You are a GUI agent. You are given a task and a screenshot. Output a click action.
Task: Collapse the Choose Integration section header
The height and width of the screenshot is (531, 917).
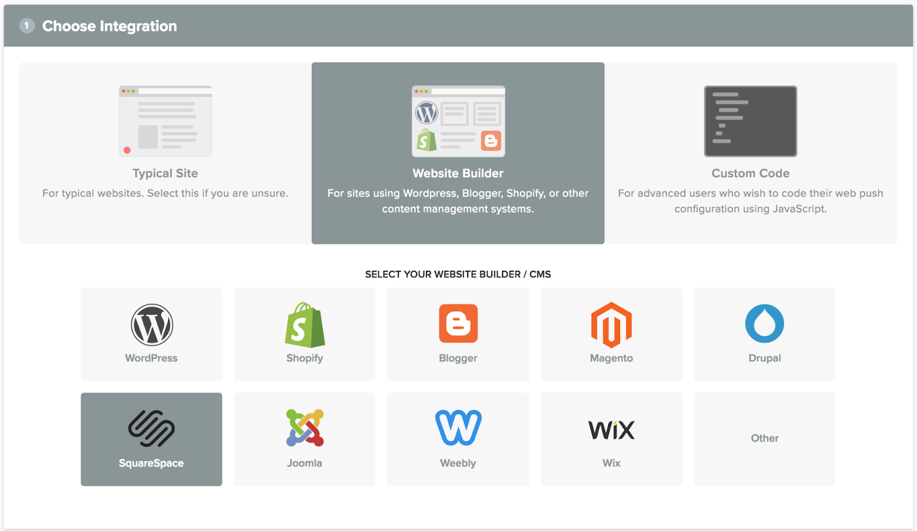tap(458, 26)
